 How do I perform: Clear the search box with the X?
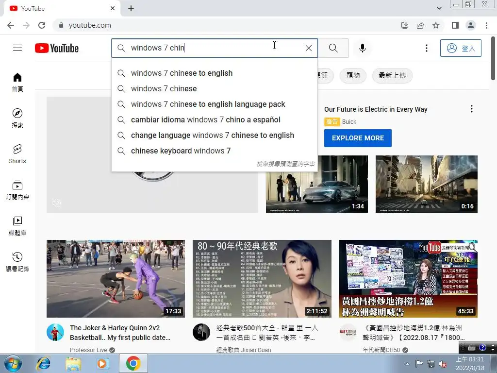coord(308,48)
